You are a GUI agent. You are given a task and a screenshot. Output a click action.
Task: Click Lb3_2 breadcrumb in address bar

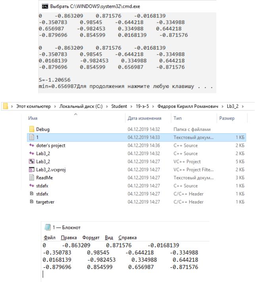[x=232, y=106]
